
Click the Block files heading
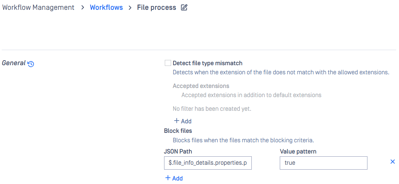pos(178,131)
